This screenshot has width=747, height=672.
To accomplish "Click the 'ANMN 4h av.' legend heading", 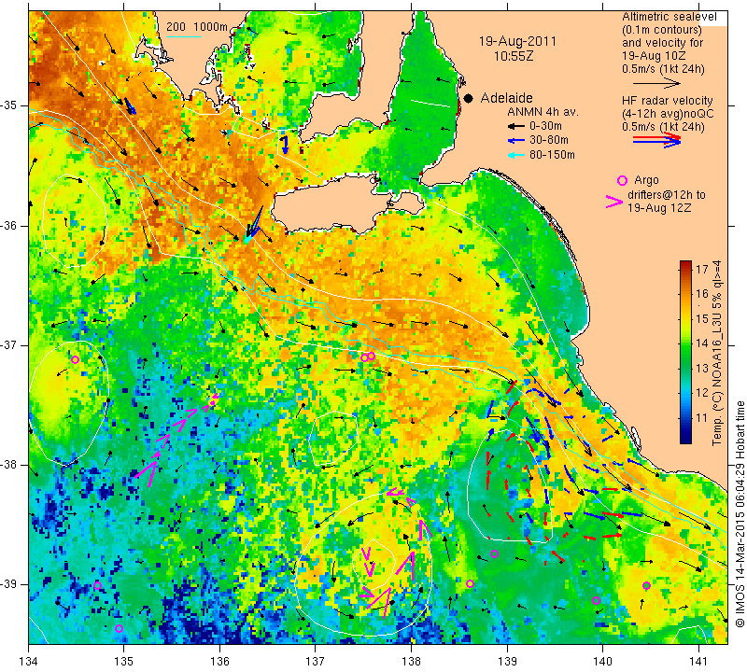I will 543,112.
